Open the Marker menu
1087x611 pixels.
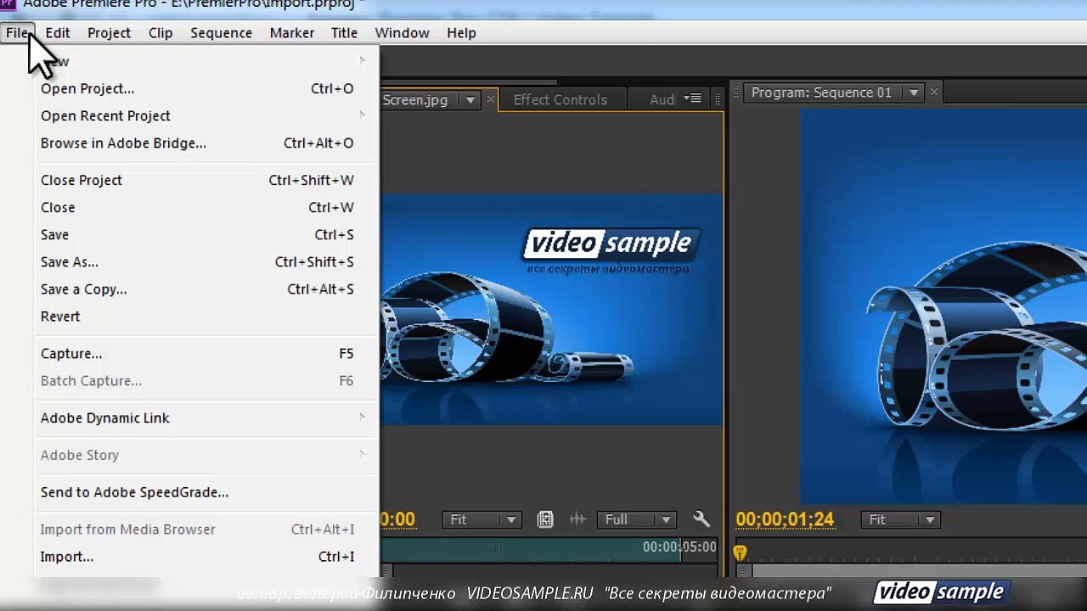click(x=292, y=32)
